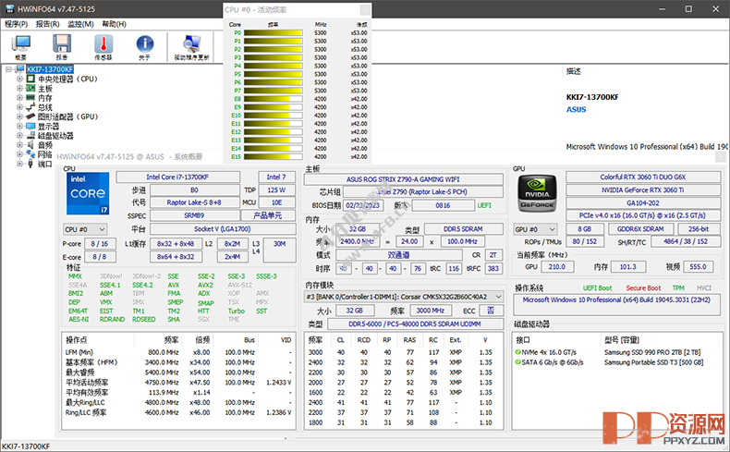Expand the 主板 tree node
The image size is (730, 452).
click(19, 89)
